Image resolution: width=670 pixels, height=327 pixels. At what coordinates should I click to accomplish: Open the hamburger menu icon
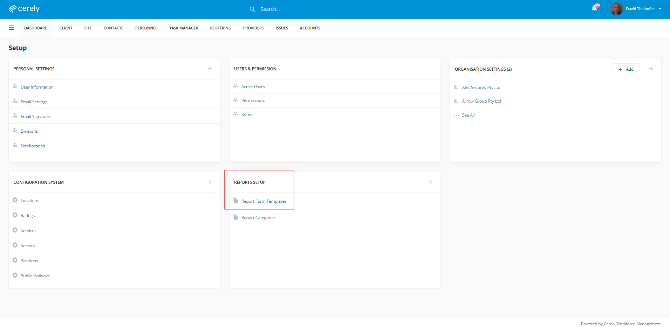click(x=11, y=28)
